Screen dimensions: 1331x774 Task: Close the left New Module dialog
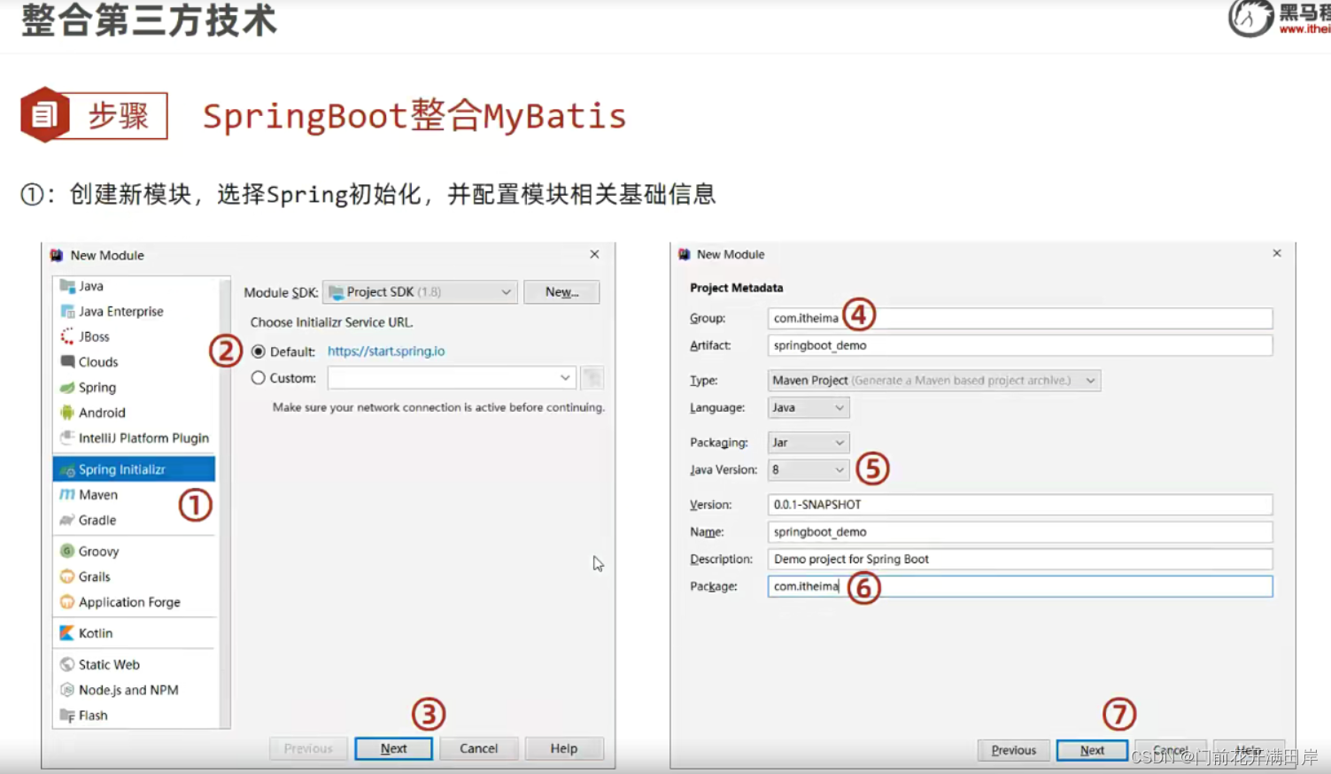click(x=594, y=254)
